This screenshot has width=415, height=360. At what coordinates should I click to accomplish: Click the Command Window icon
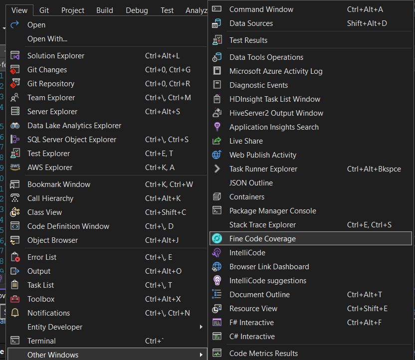[x=217, y=9]
